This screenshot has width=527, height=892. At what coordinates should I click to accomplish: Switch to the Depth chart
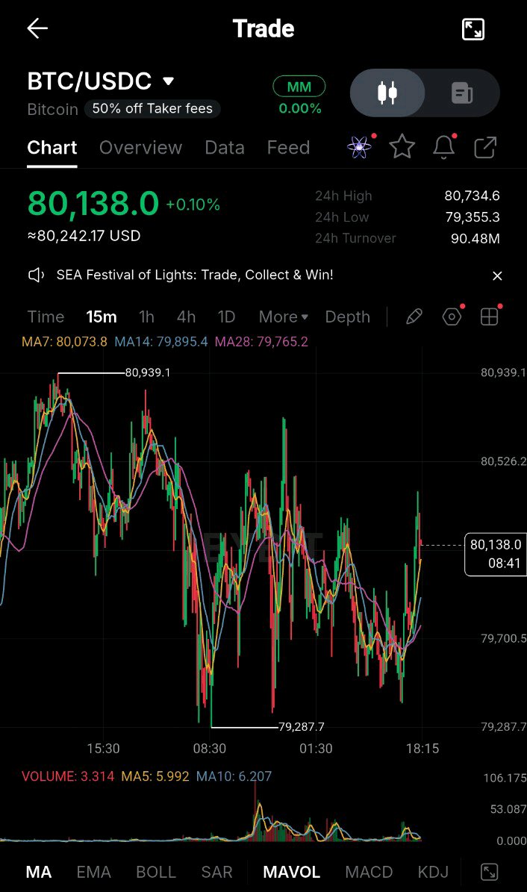tap(347, 316)
